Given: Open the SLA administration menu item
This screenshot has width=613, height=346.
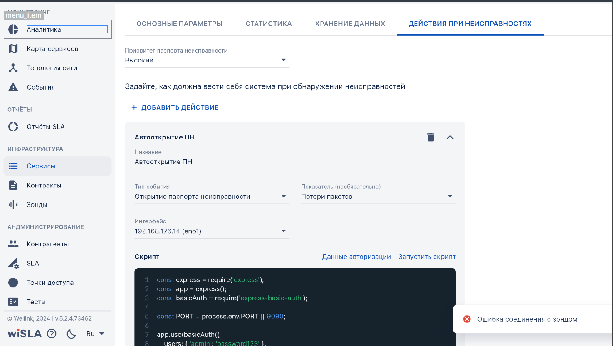Looking at the screenshot, I should click(57, 263).
